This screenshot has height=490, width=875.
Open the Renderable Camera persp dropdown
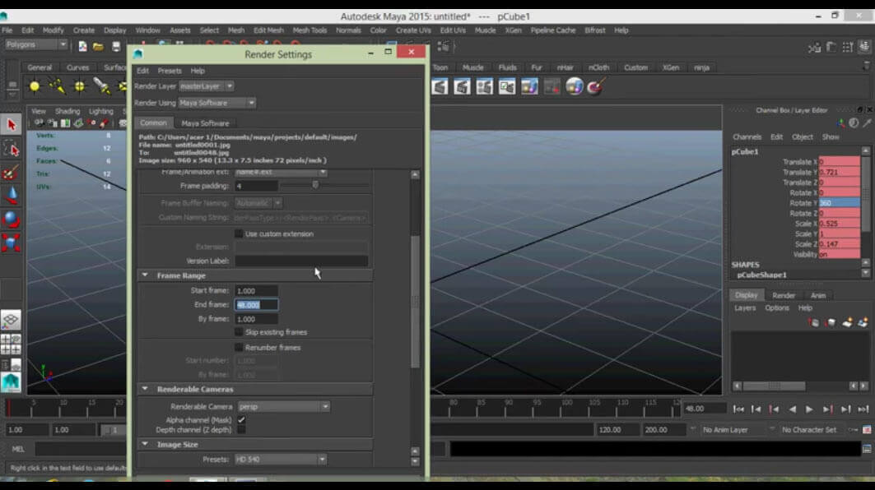(x=283, y=406)
